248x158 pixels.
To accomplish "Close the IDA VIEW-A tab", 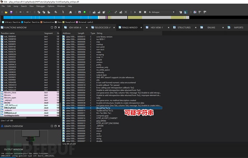I will (x=87, y=28).
